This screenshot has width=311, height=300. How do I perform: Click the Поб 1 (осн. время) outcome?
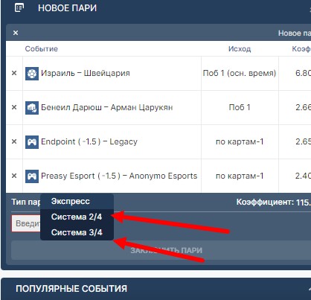[240, 73]
